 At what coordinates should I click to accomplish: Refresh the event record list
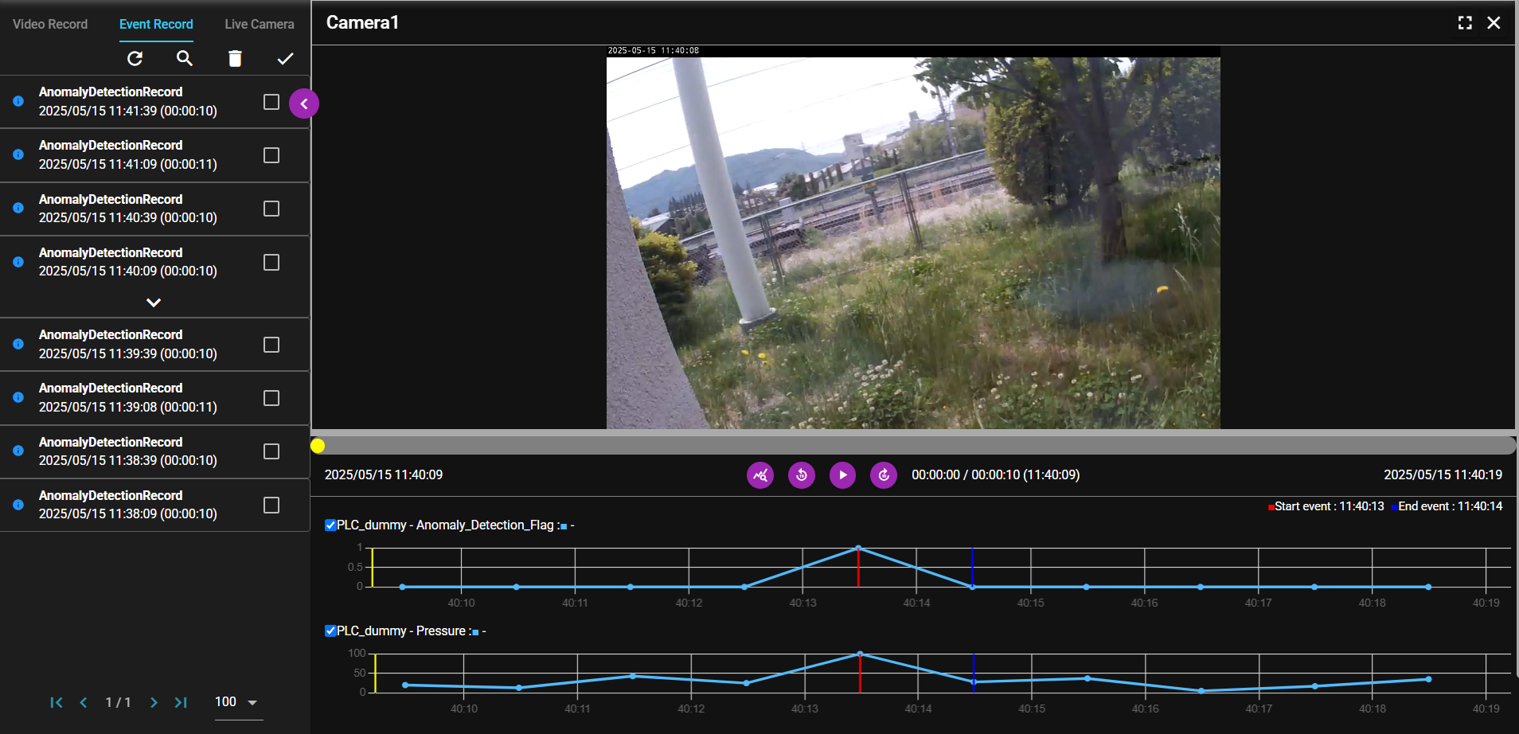click(x=135, y=58)
